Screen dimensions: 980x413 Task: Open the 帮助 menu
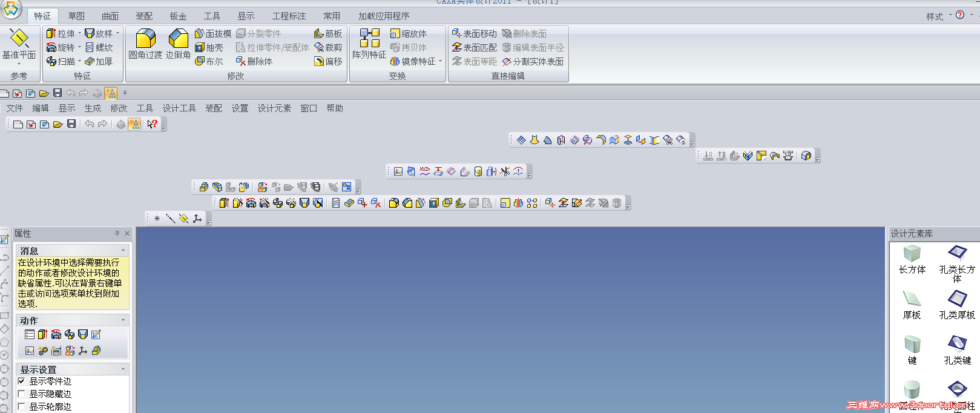click(335, 108)
